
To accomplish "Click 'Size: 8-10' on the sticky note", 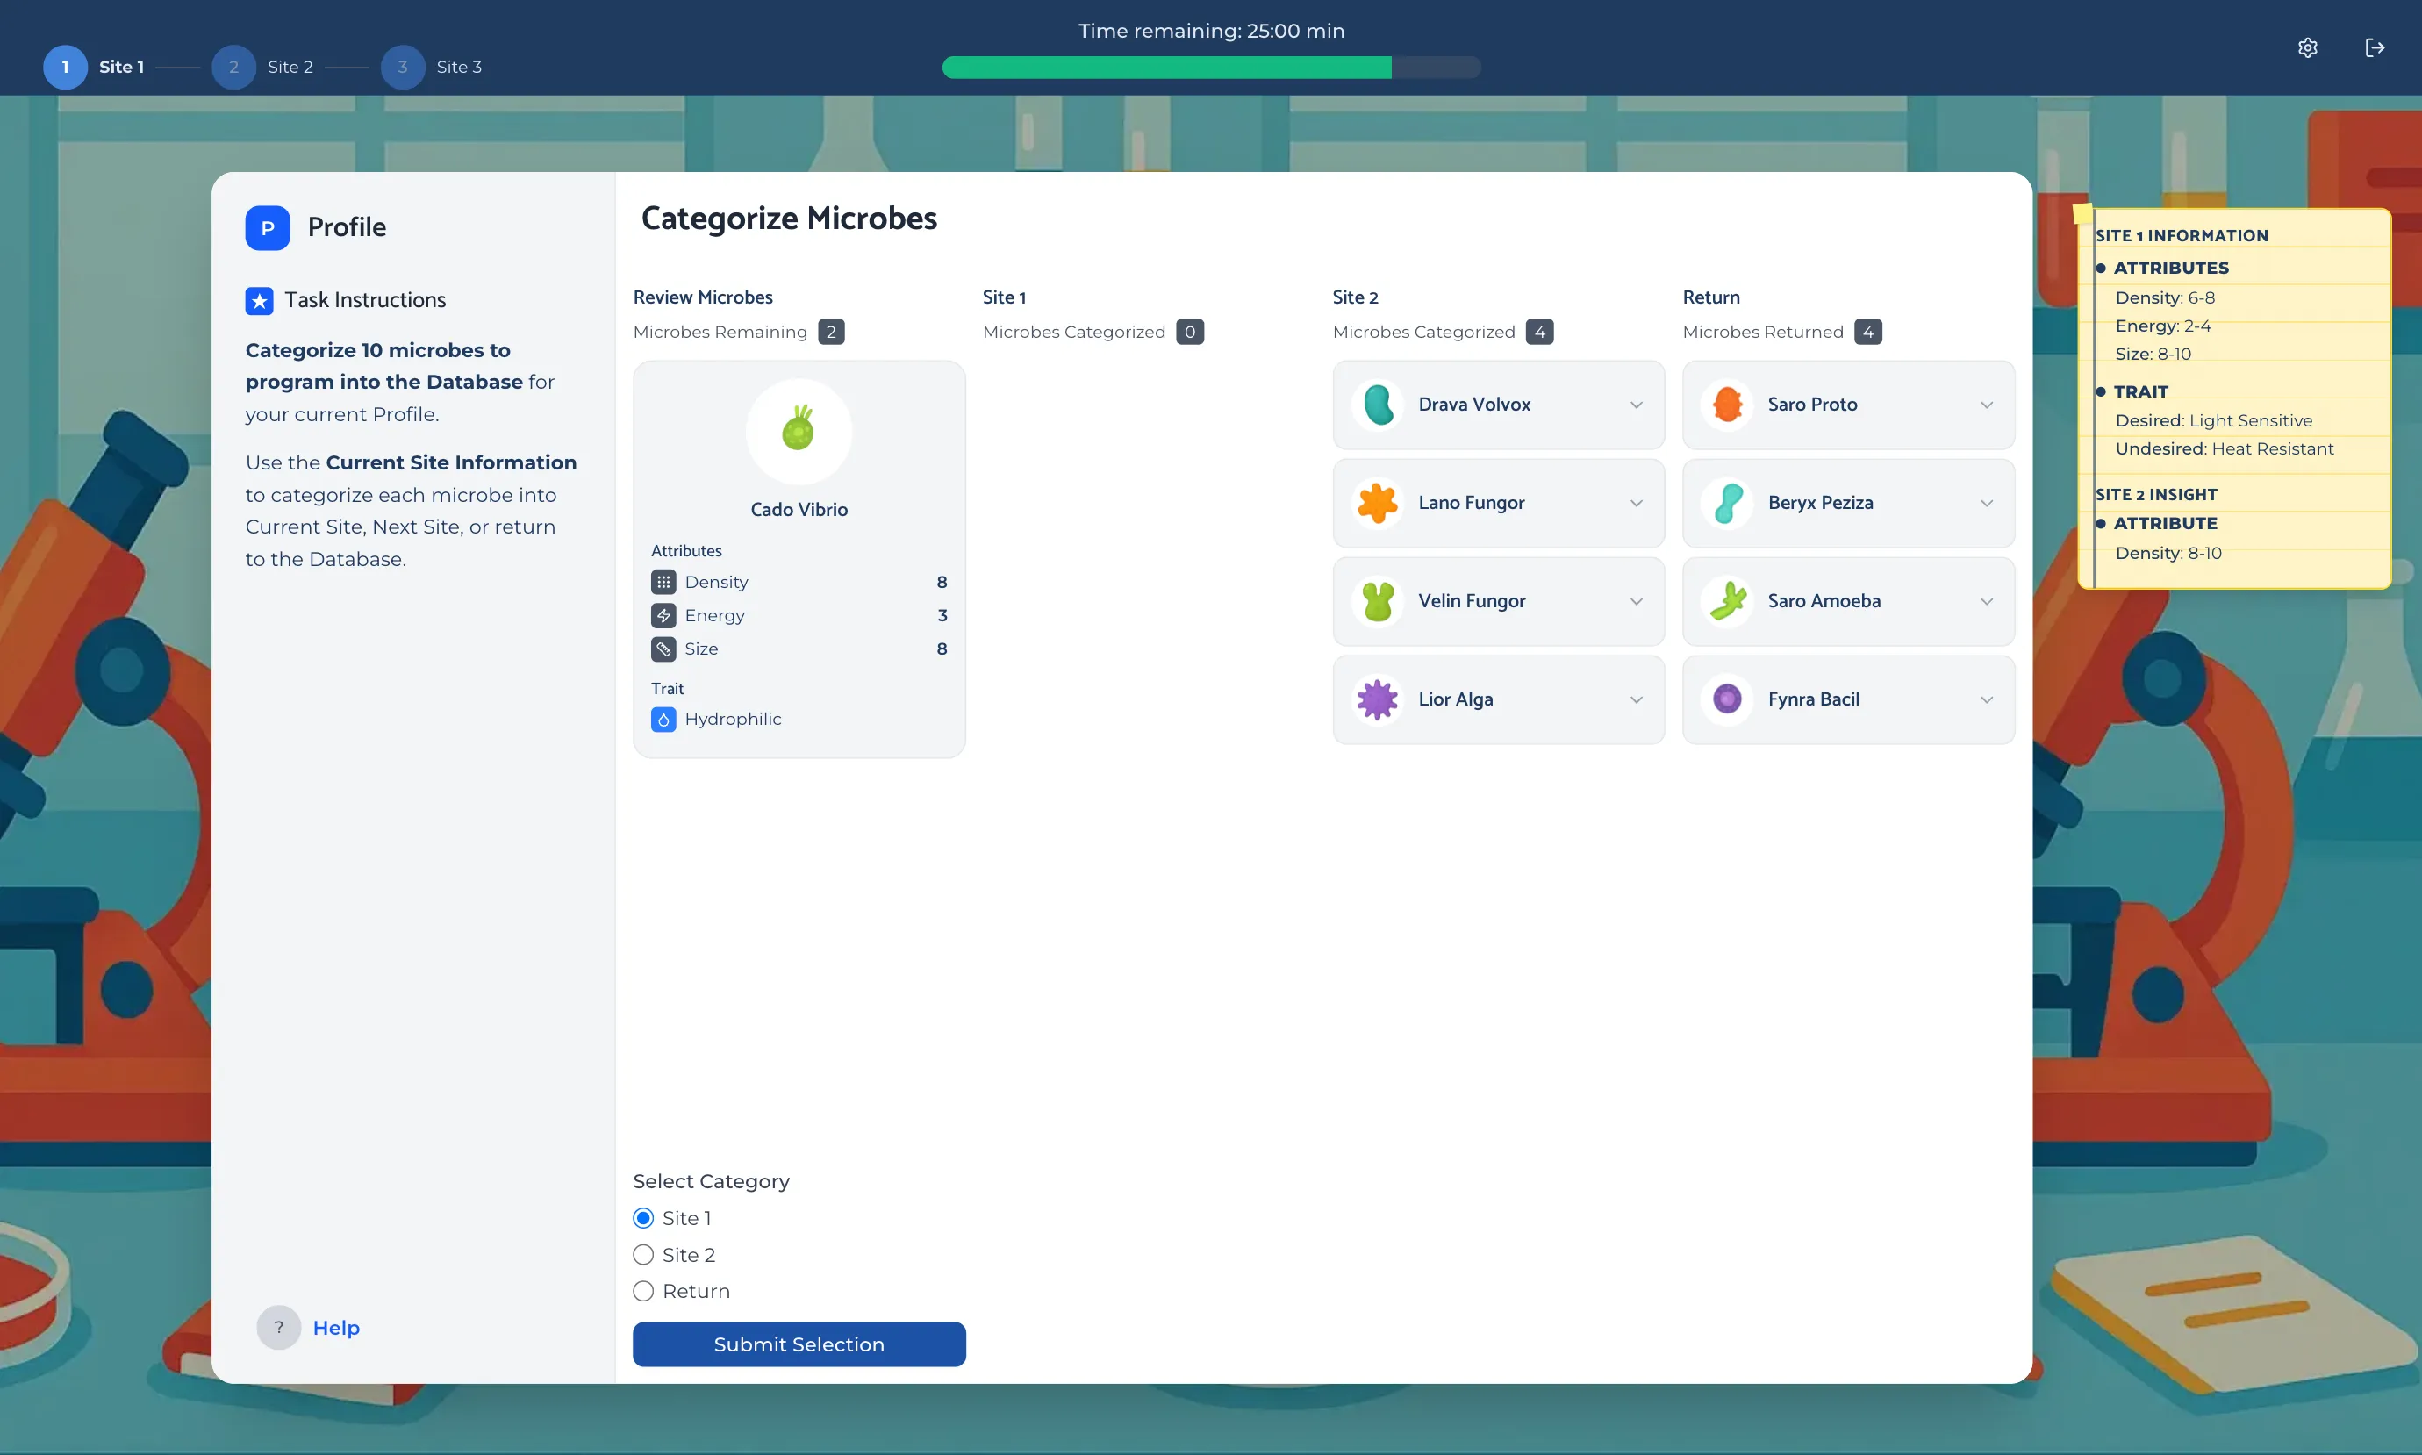I will click(x=2153, y=354).
